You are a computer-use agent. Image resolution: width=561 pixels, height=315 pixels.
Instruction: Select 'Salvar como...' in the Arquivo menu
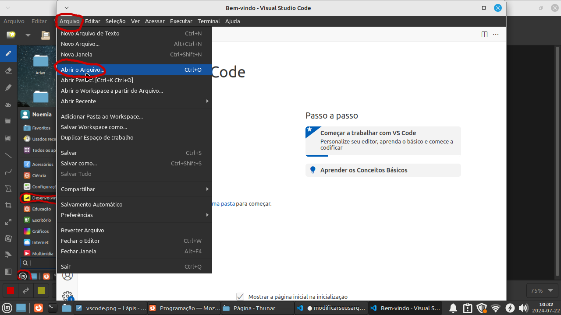[x=134, y=163]
